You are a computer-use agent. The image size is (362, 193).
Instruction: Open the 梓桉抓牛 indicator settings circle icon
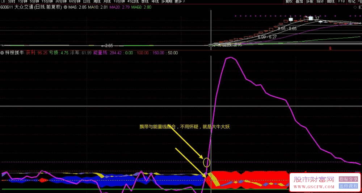point(2,53)
